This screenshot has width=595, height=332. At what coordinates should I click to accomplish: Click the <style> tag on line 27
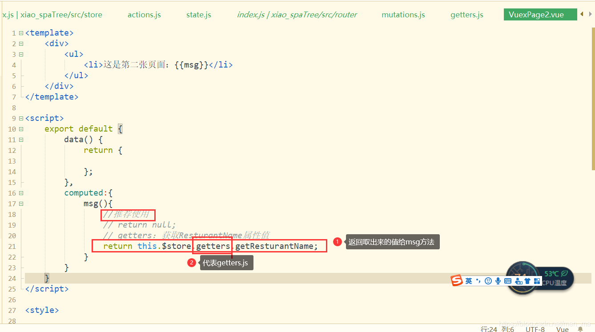[x=42, y=310]
